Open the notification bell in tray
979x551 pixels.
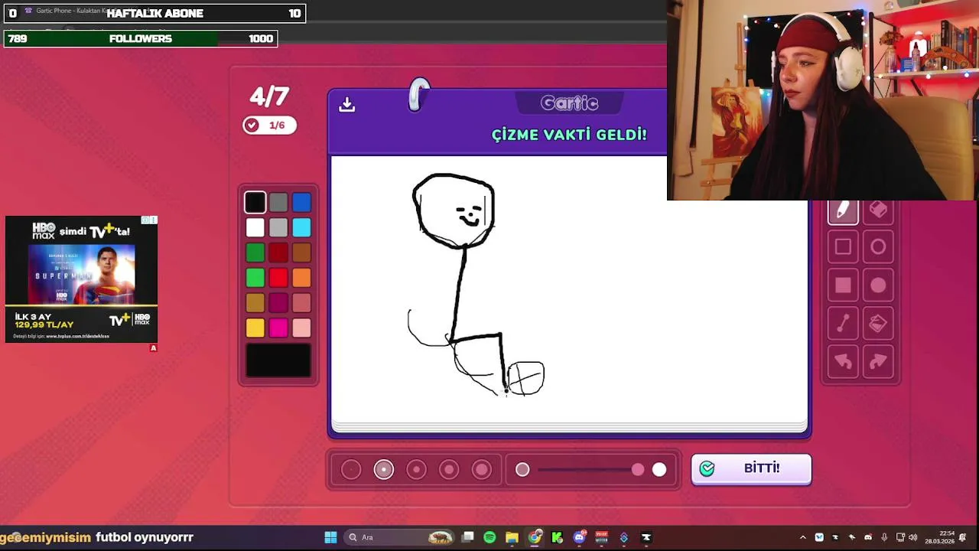coord(963,537)
